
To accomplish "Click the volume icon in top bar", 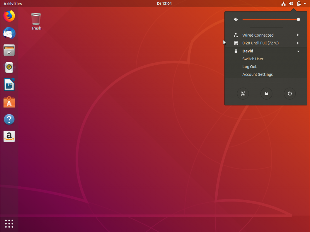I will 291,4.
